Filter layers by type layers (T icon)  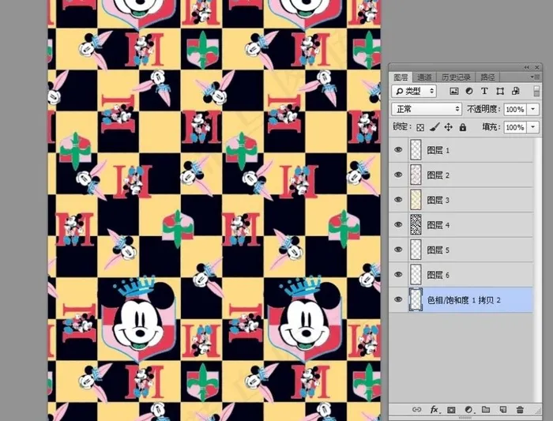485,92
